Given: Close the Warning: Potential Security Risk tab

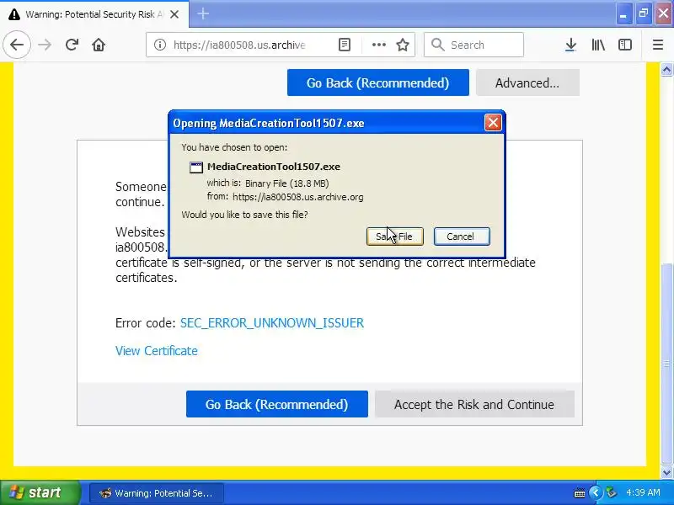Looking at the screenshot, I should tap(174, 14).
